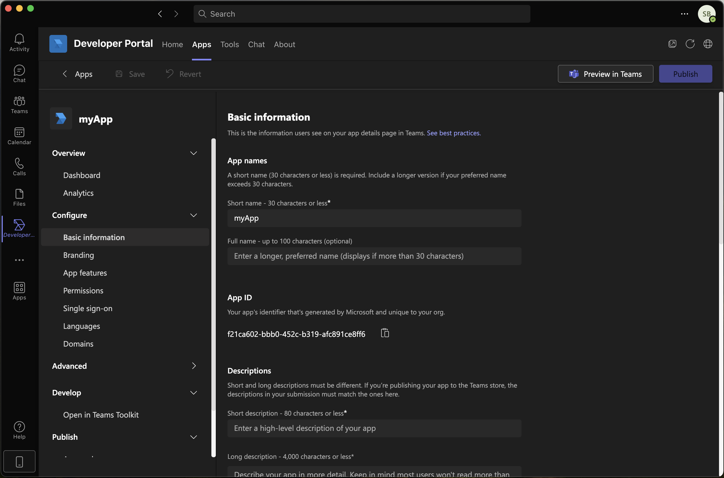Image resolution: width=724 pixels, height=478 pixels.
Task: Open the Chat tab in Developer Portal
Action: tap(256, 45)
